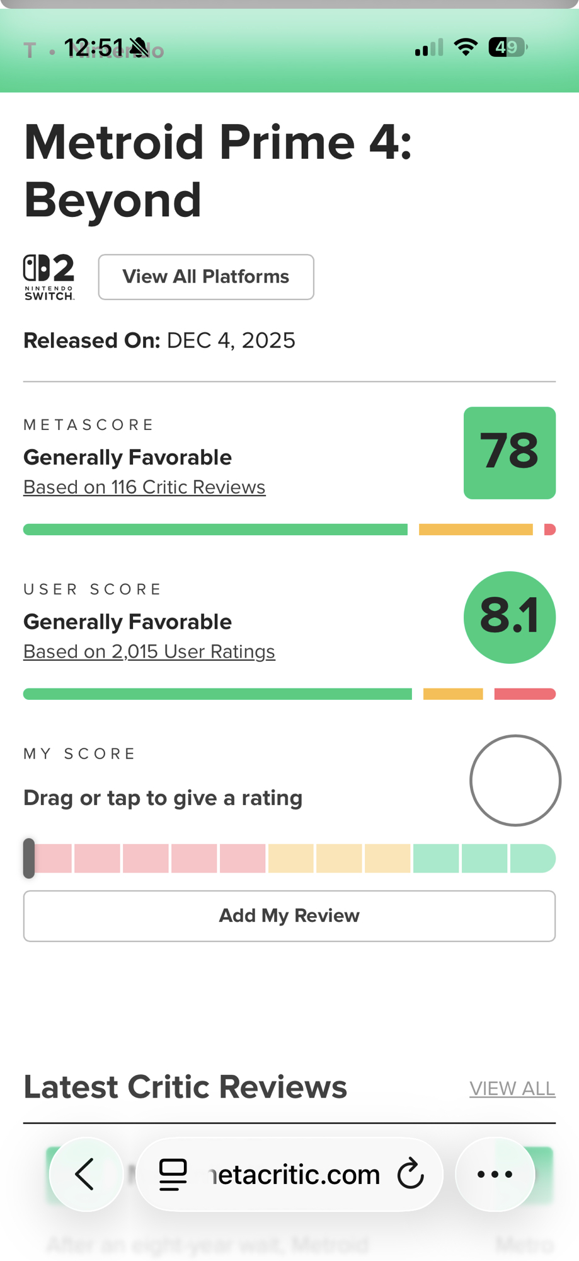Set rating on last green slider segment
Viewport: 579px width, 1261px height.
pyautogui.click(x=532, y=858)
